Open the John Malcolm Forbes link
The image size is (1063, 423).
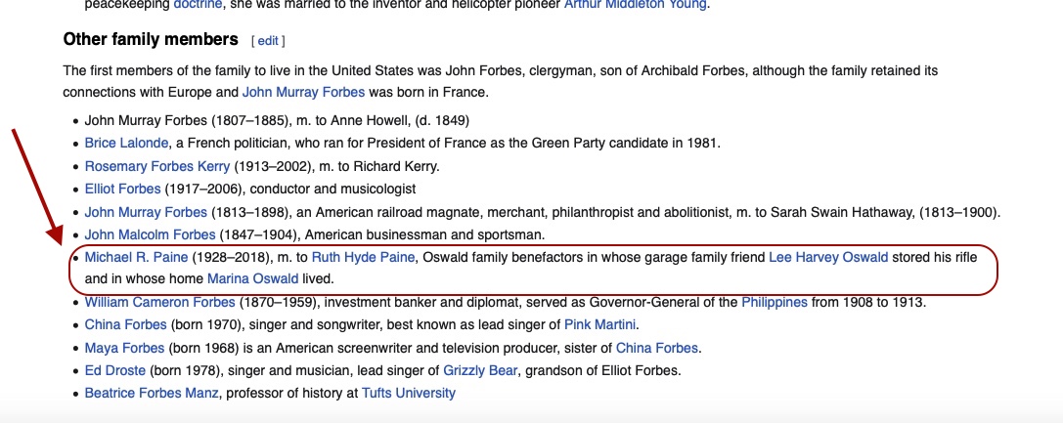pos(150,234)
